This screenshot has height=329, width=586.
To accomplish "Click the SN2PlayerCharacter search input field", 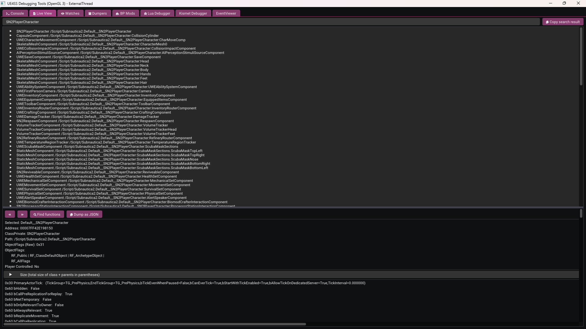I will pos(271,22).
